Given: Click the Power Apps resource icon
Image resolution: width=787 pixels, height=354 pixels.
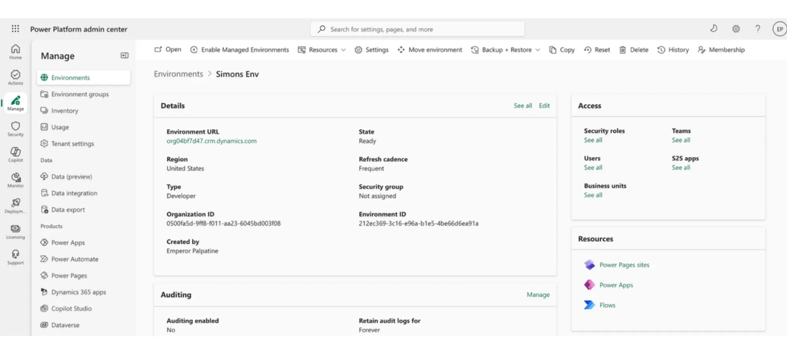Looking at the screenshot, I should 589,285.
